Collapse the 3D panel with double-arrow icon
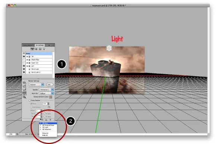216x144 pixels. click(x=49, y=45)
